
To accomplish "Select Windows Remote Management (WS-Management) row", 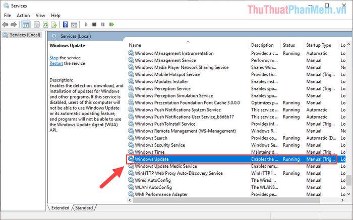I will pos(236,131).
